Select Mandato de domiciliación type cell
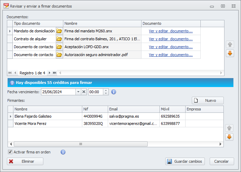 pyautogui.click(x=34, y=31)
